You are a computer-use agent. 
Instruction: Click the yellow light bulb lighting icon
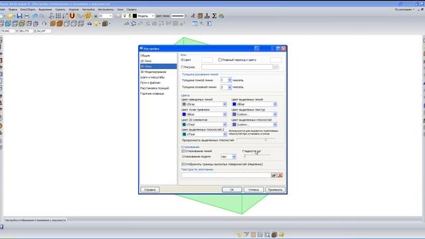click(x=96, y=24)
